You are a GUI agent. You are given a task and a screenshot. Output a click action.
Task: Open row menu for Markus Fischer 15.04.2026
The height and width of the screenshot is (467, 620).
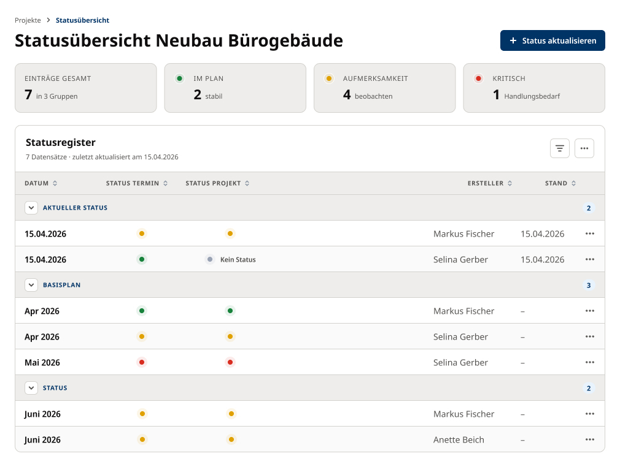(589, 233)
